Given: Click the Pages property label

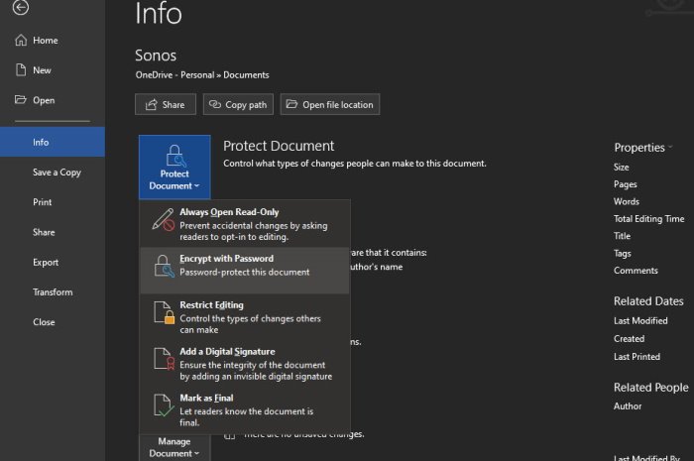Looking at the screenshot, I should pos(626,184).
